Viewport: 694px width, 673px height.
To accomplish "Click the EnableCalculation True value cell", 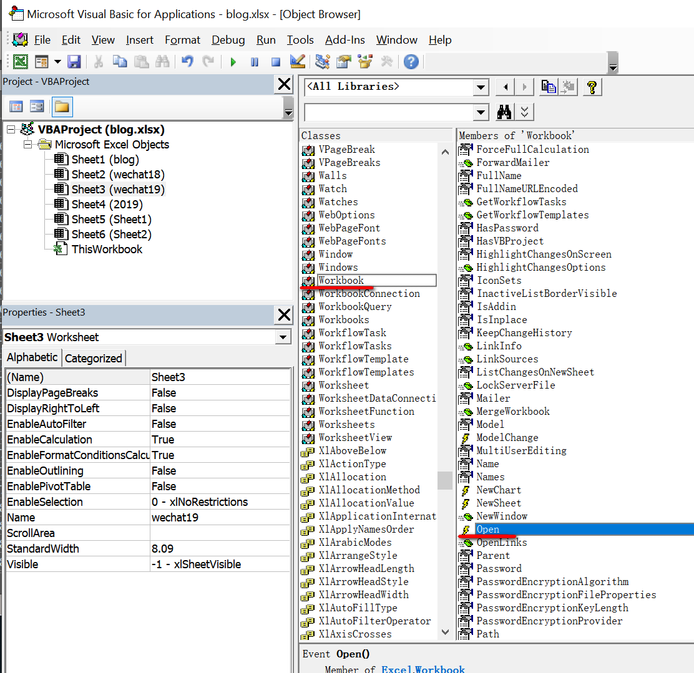I will coord(220,439).
